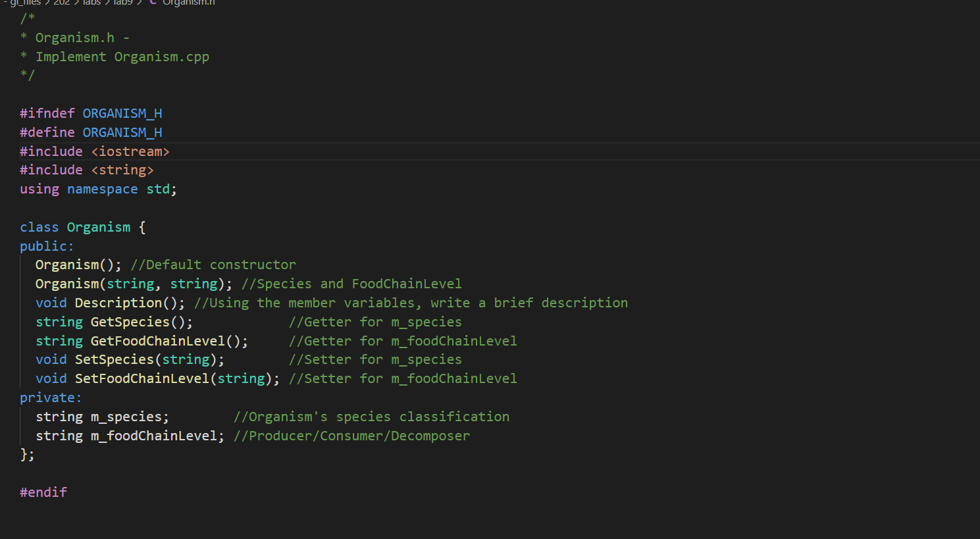Click the Organism class name
This screenshot has width=980, height=539.
98,226
